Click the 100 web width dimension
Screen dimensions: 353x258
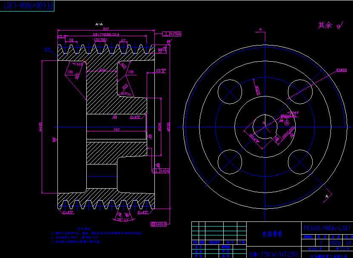coord(102,70)
